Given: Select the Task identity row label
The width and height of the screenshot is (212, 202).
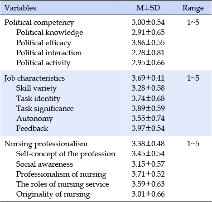Looking at the screenshot, I should pyautogui.click(x=38, y=99).
